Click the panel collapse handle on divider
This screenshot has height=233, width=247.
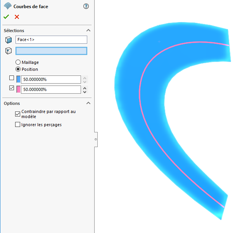click(96, 139)
